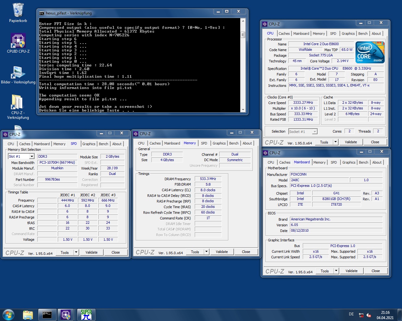
Task: Open the CPU-Z - Verknüpfung folder shortcut
Action: [18, 107]
